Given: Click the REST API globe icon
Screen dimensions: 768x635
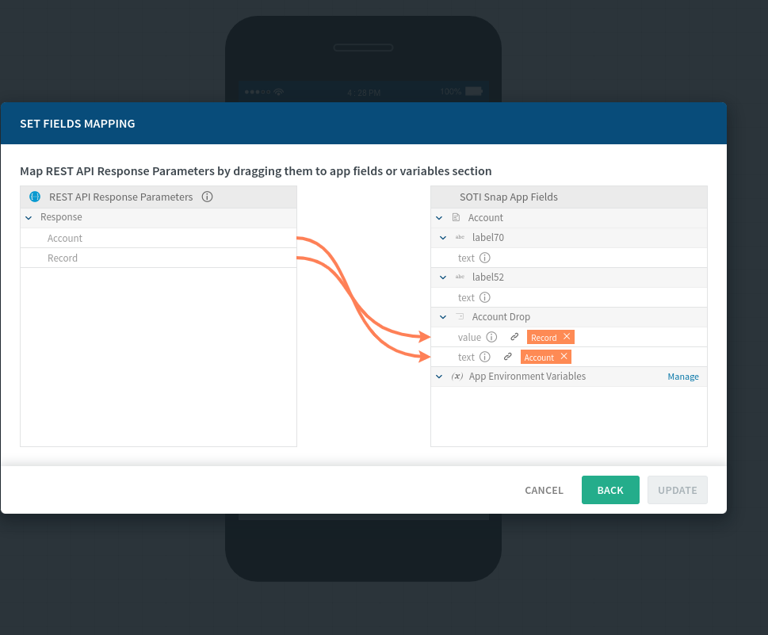Looking at the screenshot, I should [35, 197].
